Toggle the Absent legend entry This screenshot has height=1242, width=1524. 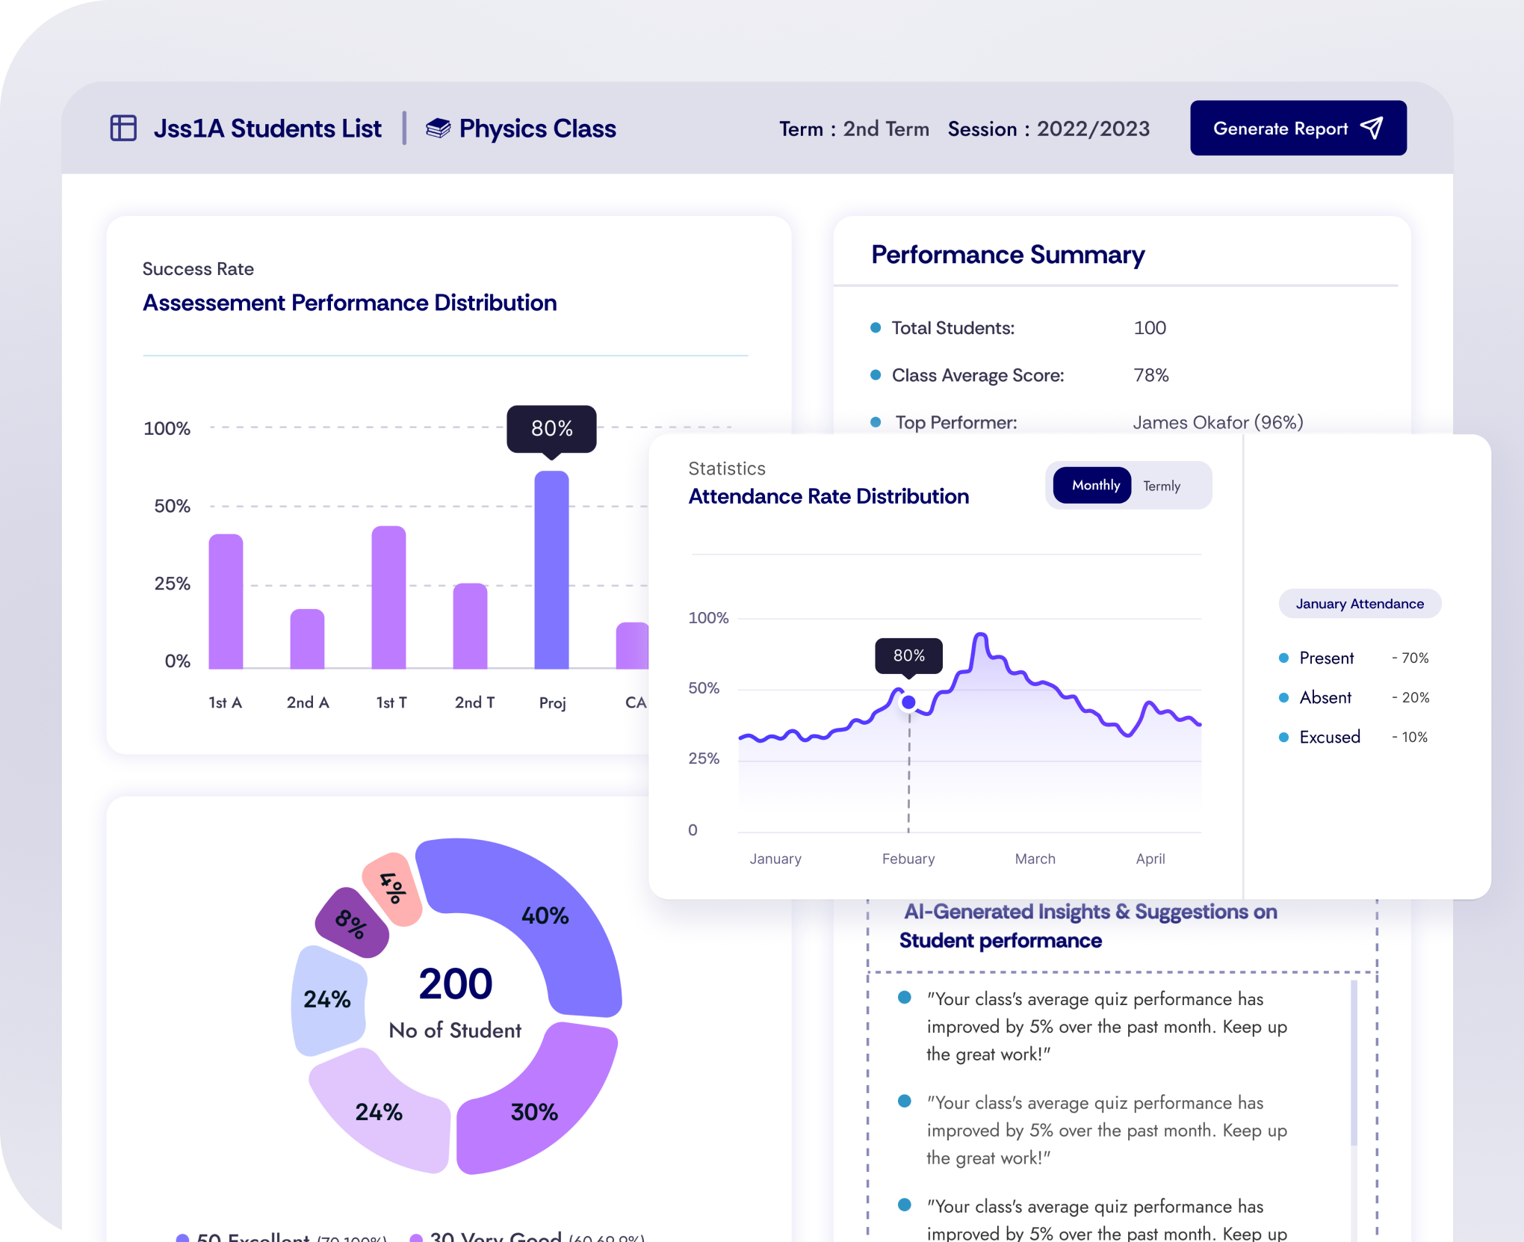(1325, 697)
